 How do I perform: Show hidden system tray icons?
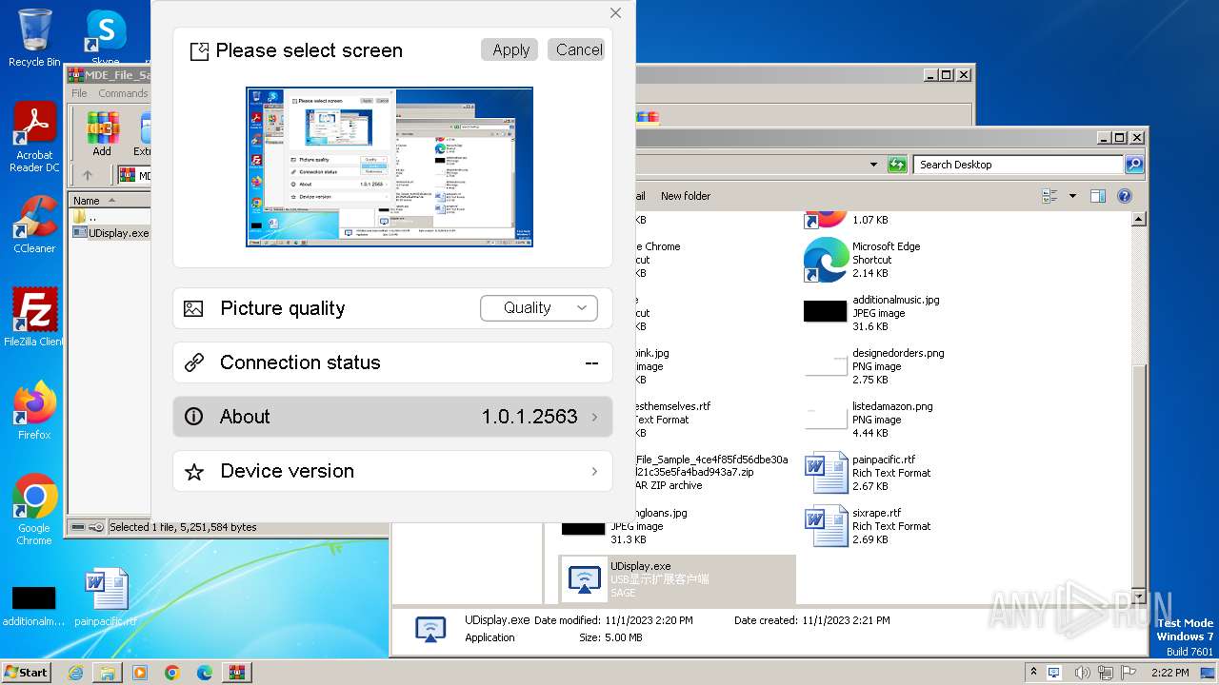[x=1033, y=673]
